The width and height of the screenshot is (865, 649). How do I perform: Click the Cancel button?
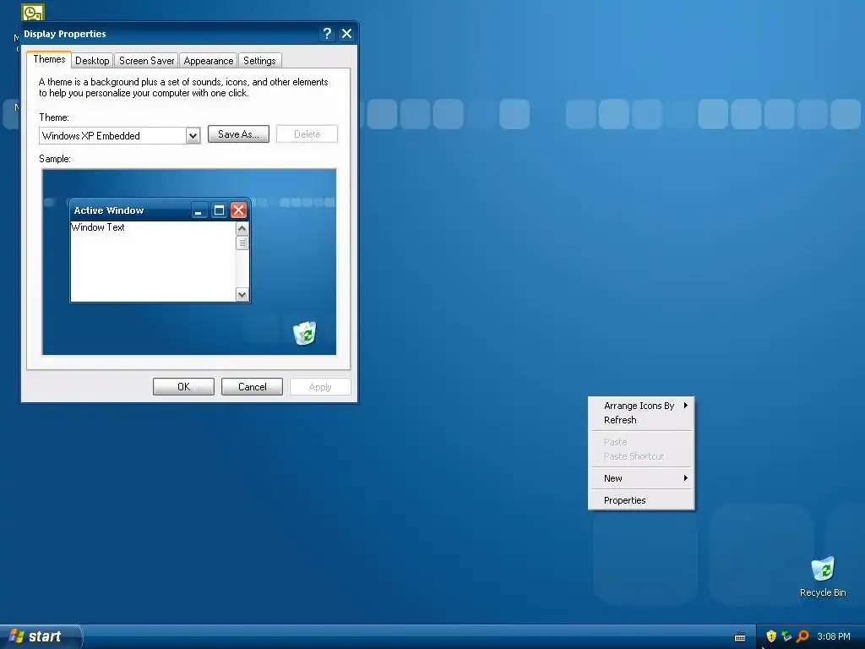point(252,387)
